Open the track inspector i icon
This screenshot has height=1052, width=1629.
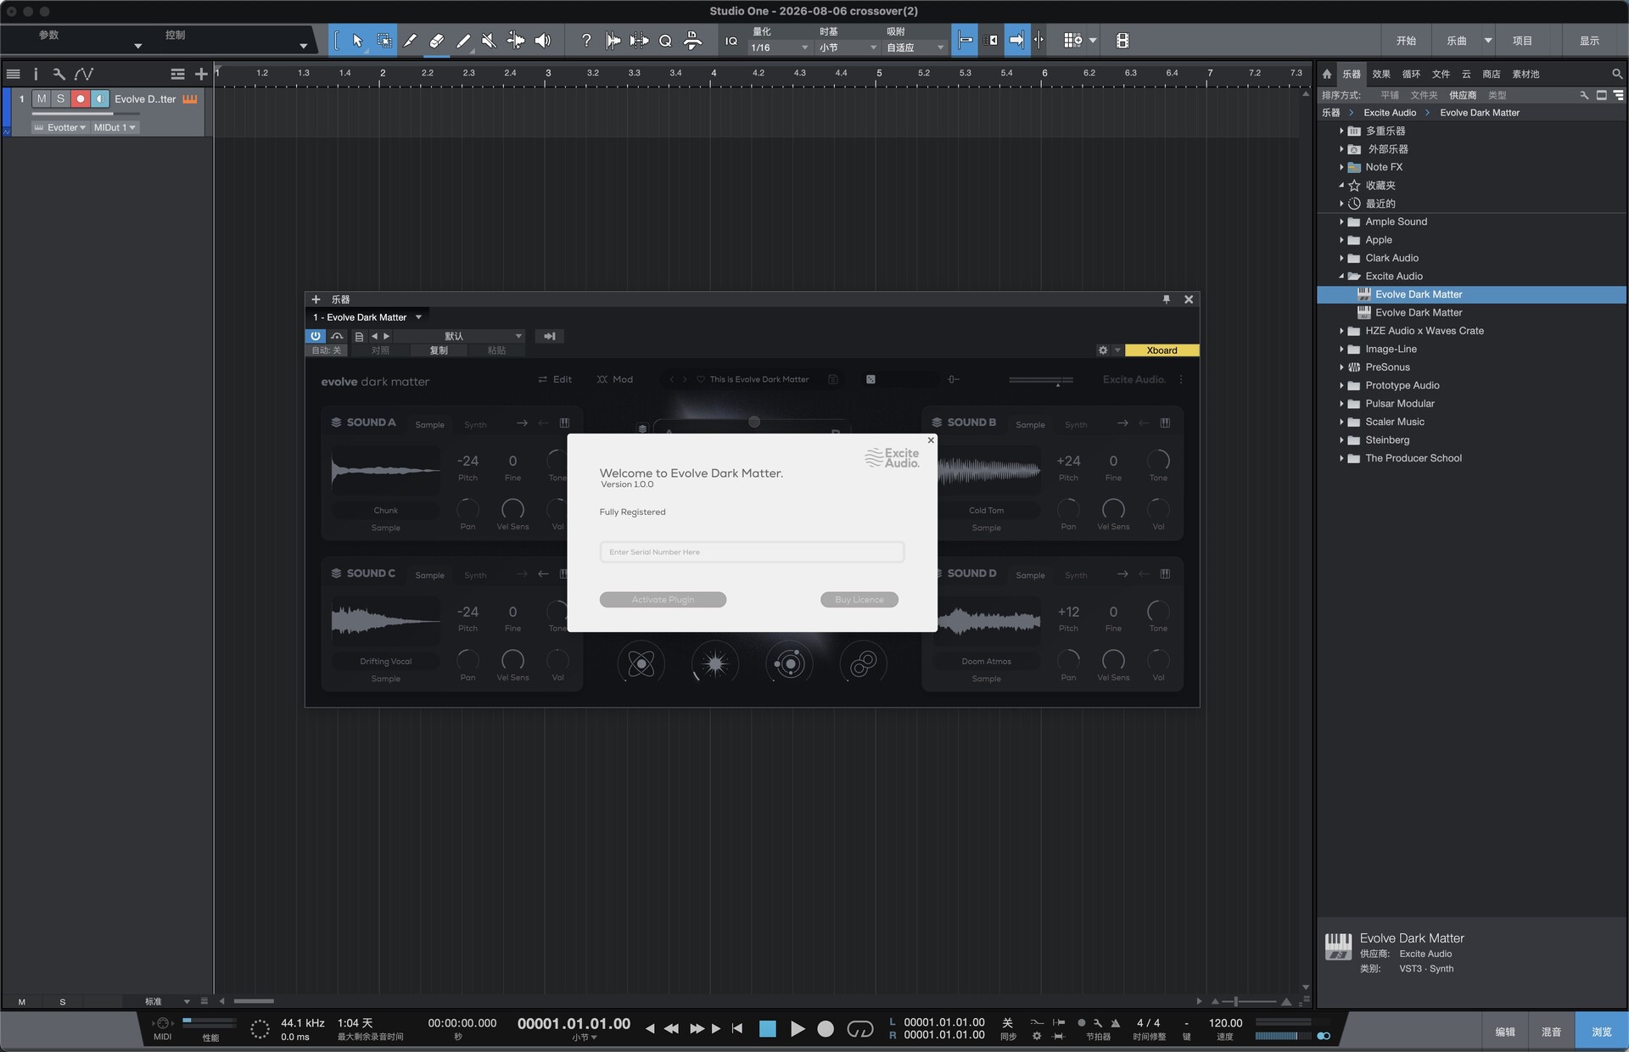coord(36,74)
